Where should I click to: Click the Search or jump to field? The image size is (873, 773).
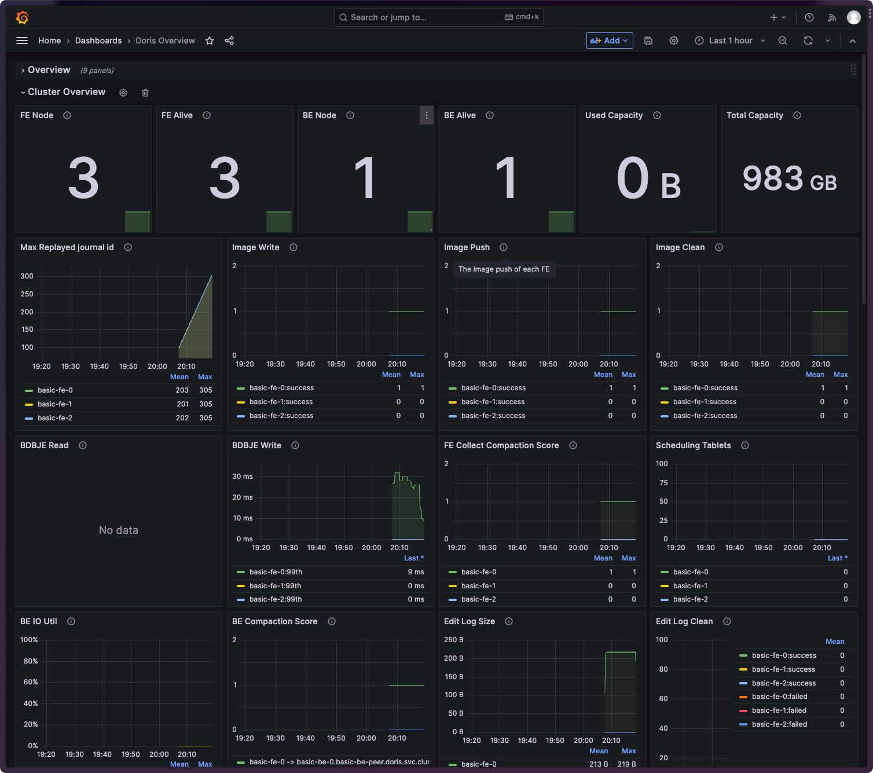click(438, 17)
